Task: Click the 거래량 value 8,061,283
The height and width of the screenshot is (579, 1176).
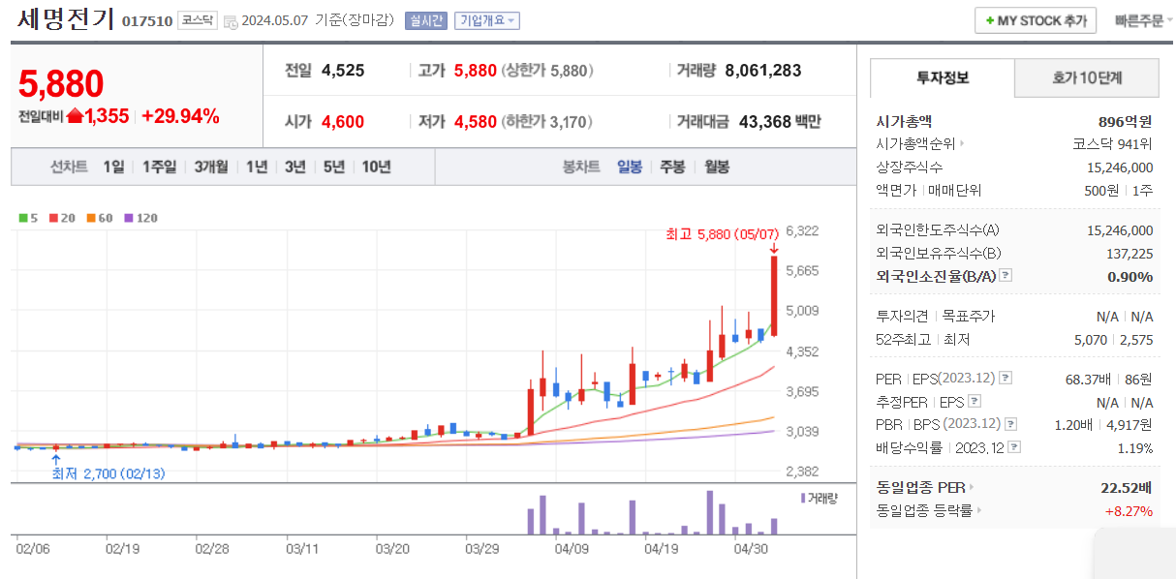Action: (762, 71)
